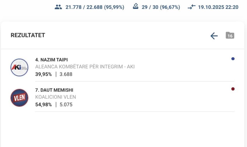Click the back arrow in Rezultatet header
Screen dimensions: 247x147
click(214, 36)
